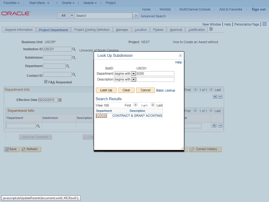Viewport: 269px width, 202px height.
Task: Click the search go arrows button
Action: coord(135,16)
